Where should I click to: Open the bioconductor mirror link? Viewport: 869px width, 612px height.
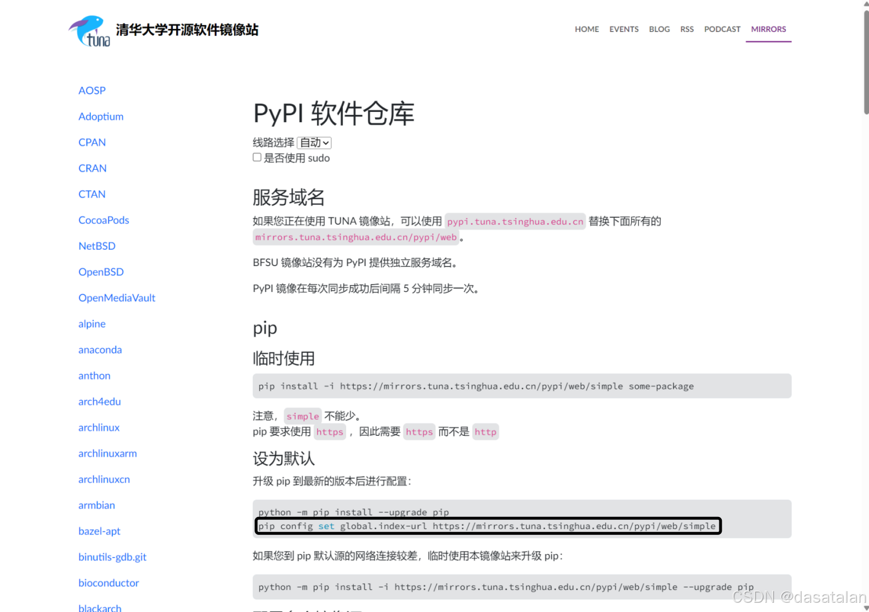click(109, 583)
